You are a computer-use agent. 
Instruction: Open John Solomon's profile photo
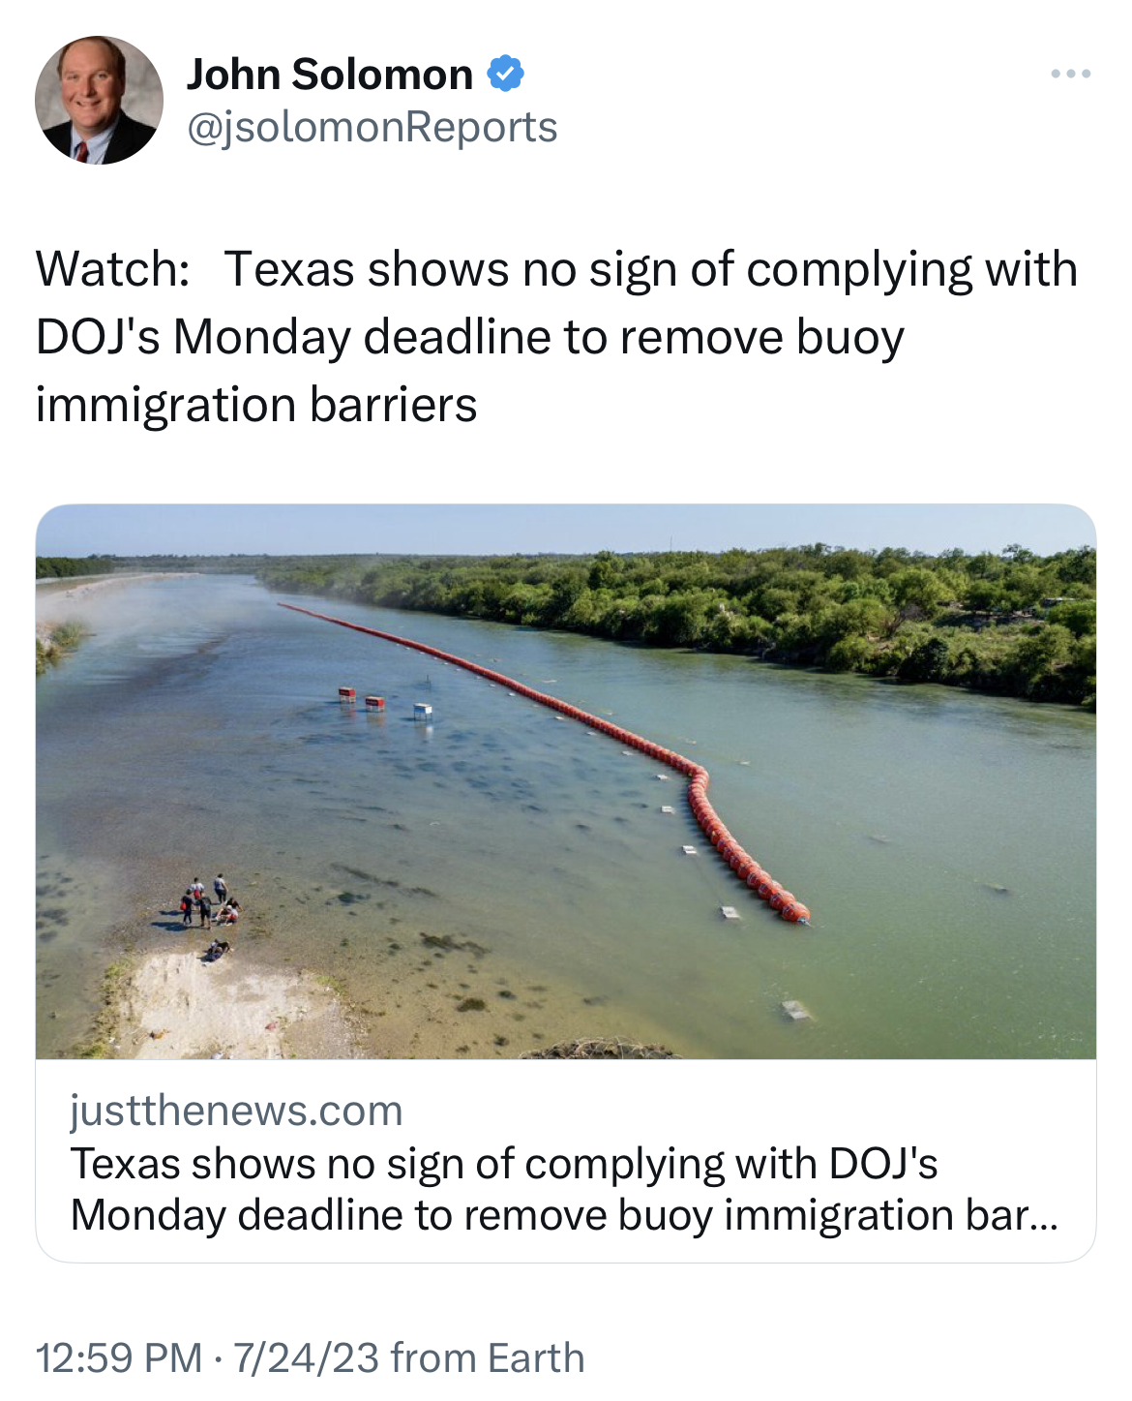(x=100, y=100)
